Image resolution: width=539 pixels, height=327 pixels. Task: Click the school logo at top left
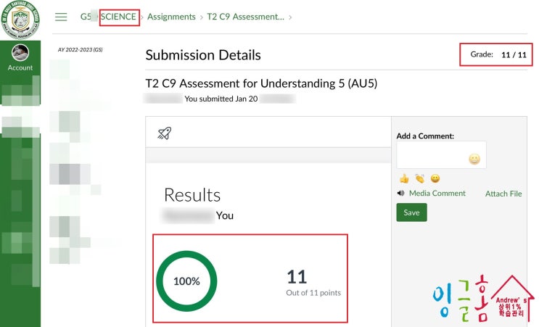tap(20, 20)
